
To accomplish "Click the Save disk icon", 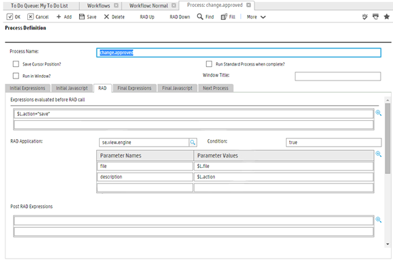I will click(x=82, y=16).
